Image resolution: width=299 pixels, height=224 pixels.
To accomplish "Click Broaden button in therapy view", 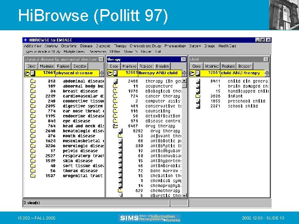I will click(162, 66).
